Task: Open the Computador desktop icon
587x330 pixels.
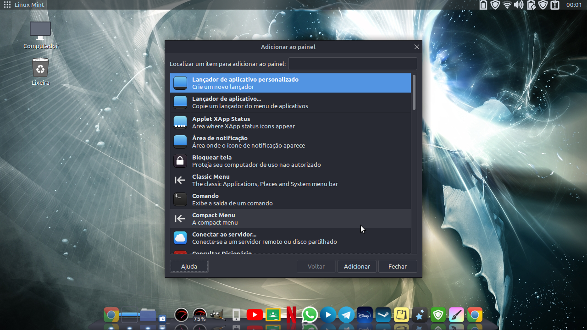Action: 40,31
